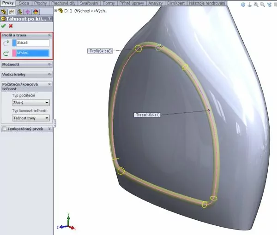The width and height of the screenshot is (277, 235).
Task: Open the DisplayManager color sphere tab
Action: click(36, 12)
